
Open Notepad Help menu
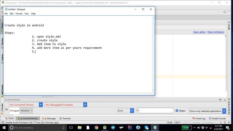[x=33, y=13]
